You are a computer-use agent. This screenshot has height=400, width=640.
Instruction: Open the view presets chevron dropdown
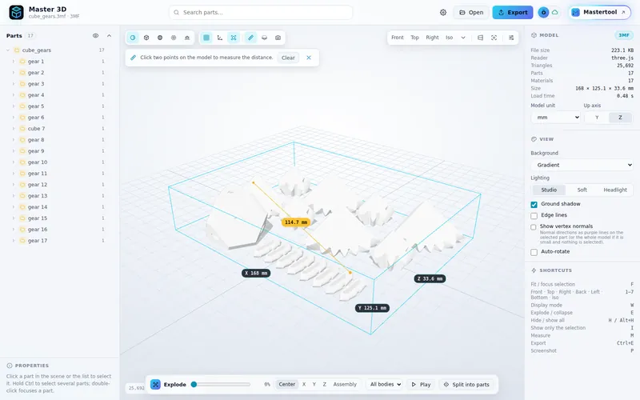click(463, 38)
